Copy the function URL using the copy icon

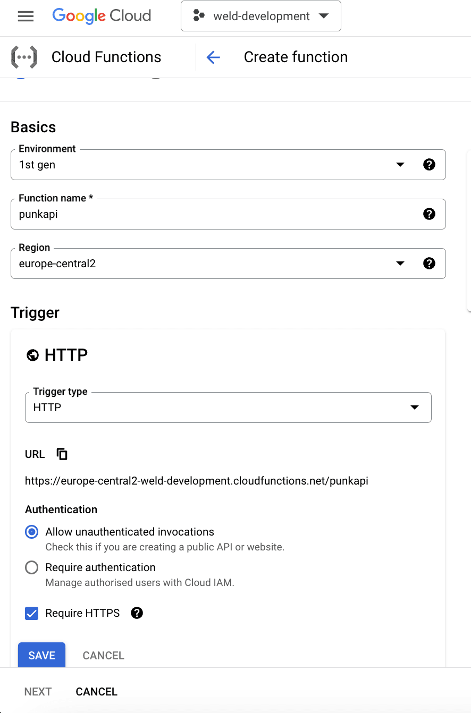pos(62,454)
